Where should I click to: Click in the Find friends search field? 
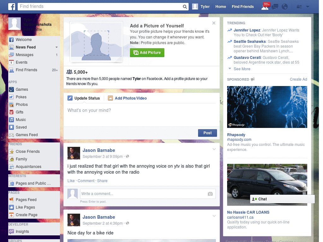tap(100, 7)
